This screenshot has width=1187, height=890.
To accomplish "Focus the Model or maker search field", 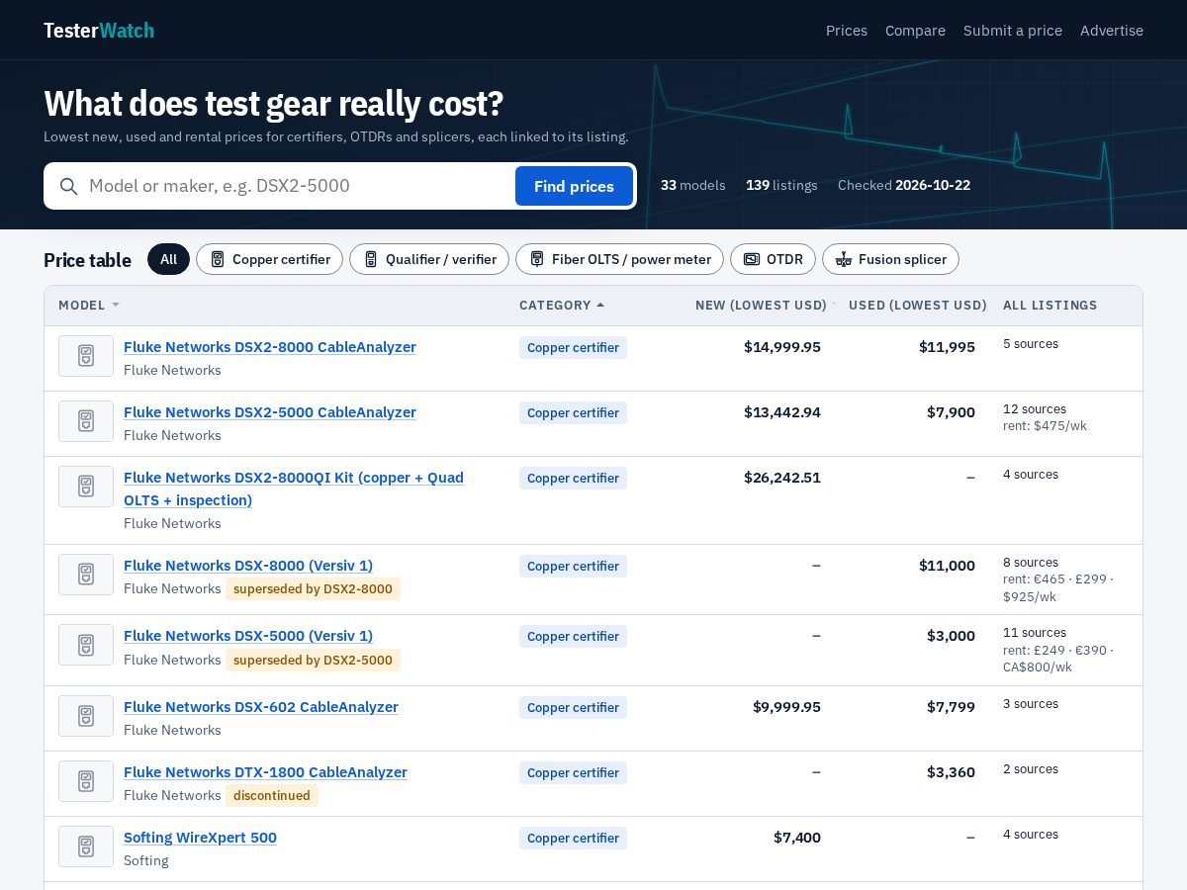I will (297, 186).
